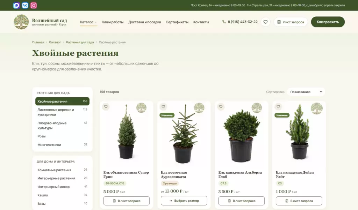Screen dimensions: 358x210
Task: Open the first social messenger icon in top bar
Action: click(x=16, y=5)
